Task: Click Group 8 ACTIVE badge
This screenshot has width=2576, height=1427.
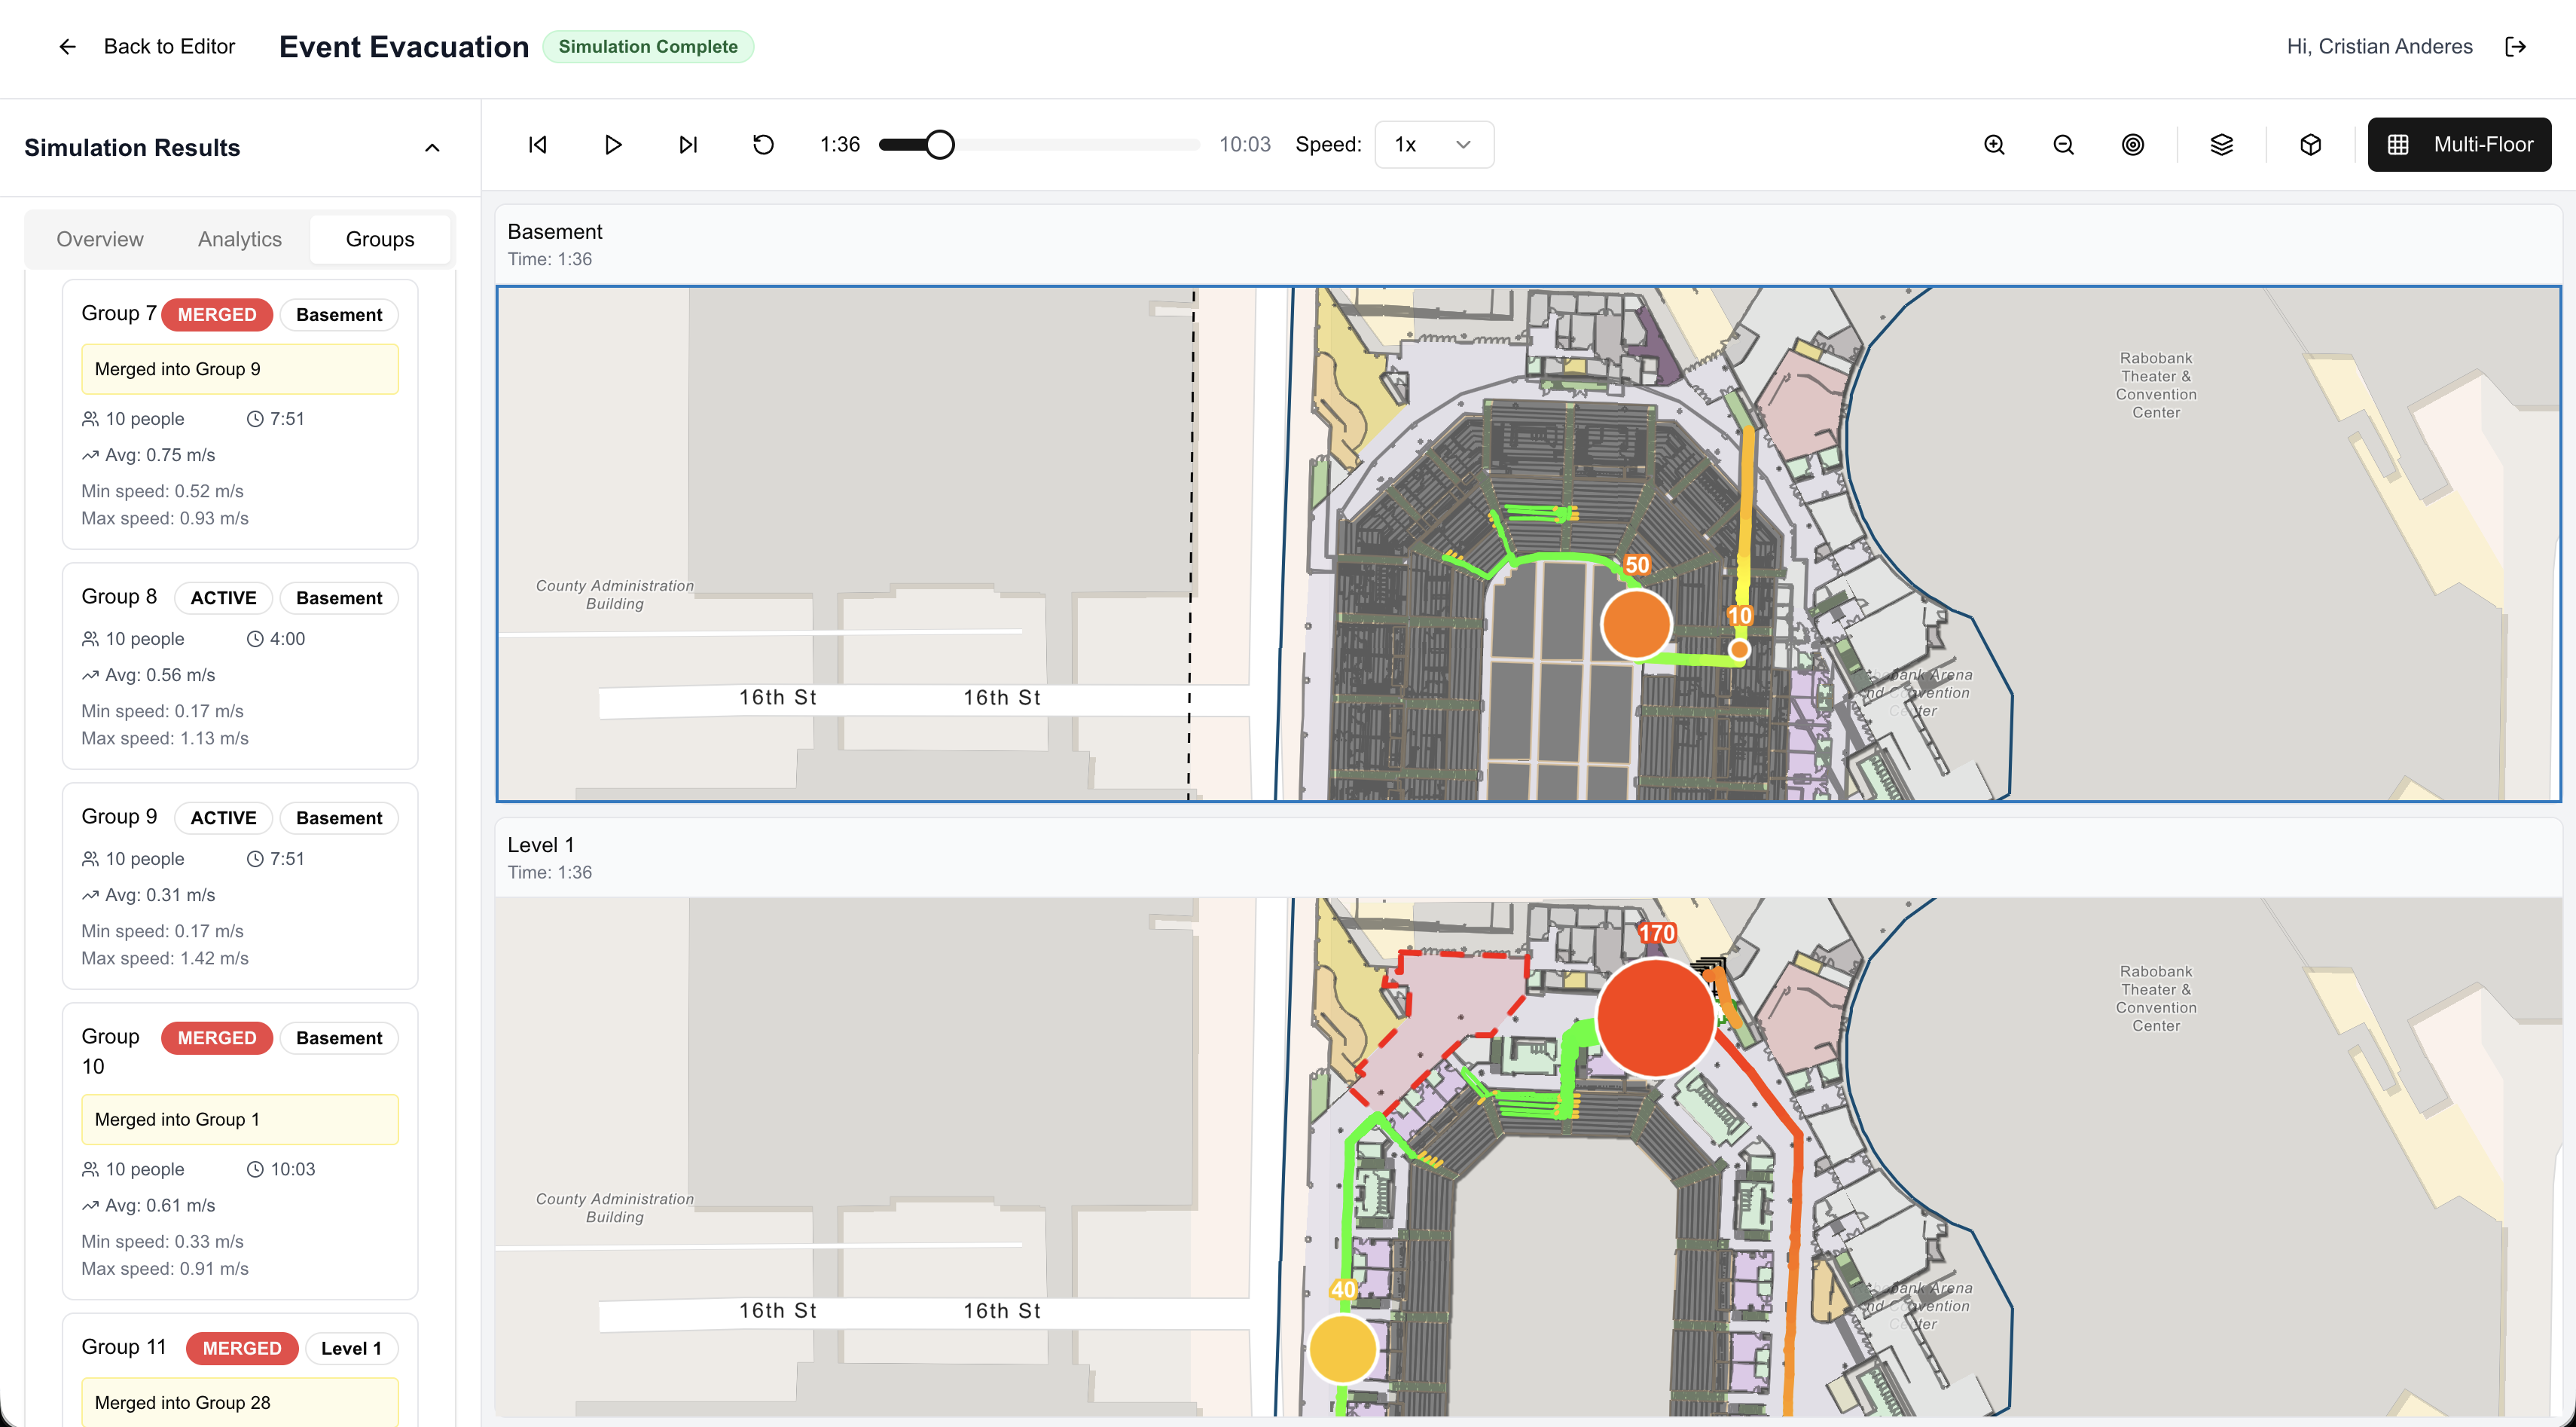Action: click(x=223, y=598)
